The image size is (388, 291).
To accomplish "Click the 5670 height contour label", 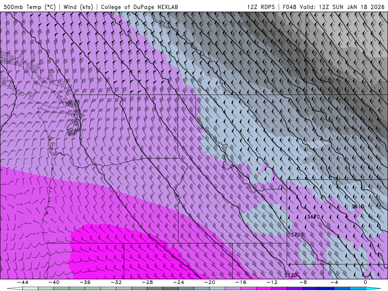I will (x=313, y=217).
